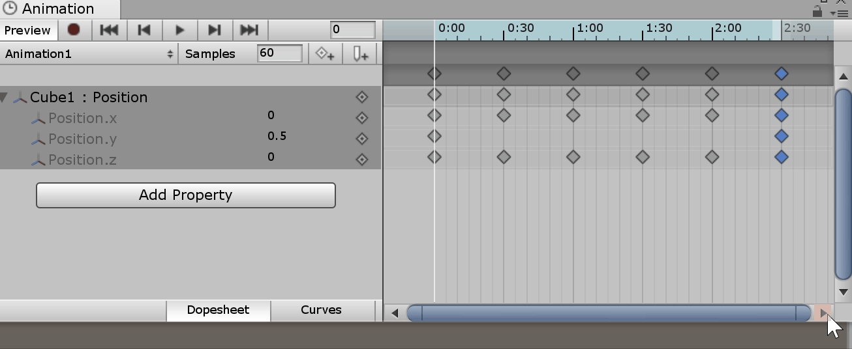
Task: Click Position.x keyframe diamond icon in property list
Action: [x=362, y=118]
